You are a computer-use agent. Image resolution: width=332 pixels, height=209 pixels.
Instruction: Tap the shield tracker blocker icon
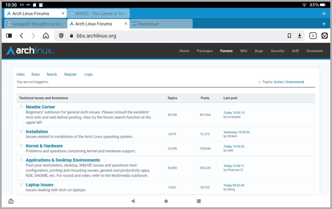[61, 36]
